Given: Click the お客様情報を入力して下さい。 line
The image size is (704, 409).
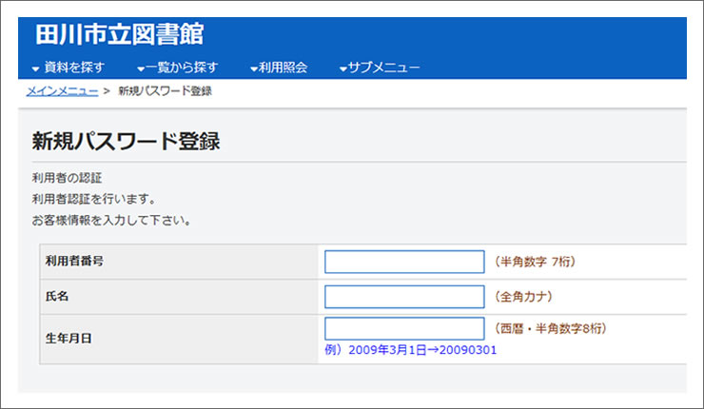Looking at the screenshot, I should [x=112, y=221].
